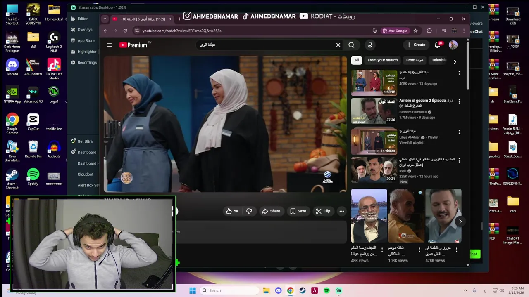The image size is (529, 297).
Task: Click the Clip button
Action: tap(323, 211)
